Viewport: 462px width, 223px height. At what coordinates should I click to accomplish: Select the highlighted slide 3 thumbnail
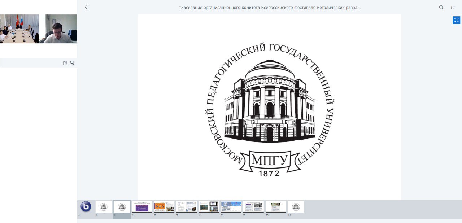(x=122, y=207)
